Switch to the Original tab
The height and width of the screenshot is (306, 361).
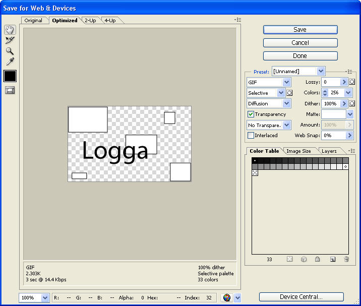coord(34,21)
